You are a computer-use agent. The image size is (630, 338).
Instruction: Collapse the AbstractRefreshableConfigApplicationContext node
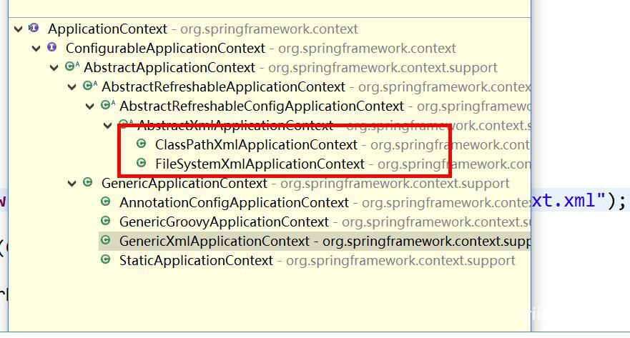pos(90,106)
